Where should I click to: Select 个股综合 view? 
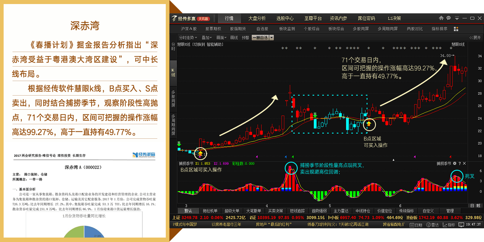click(311, 29)
